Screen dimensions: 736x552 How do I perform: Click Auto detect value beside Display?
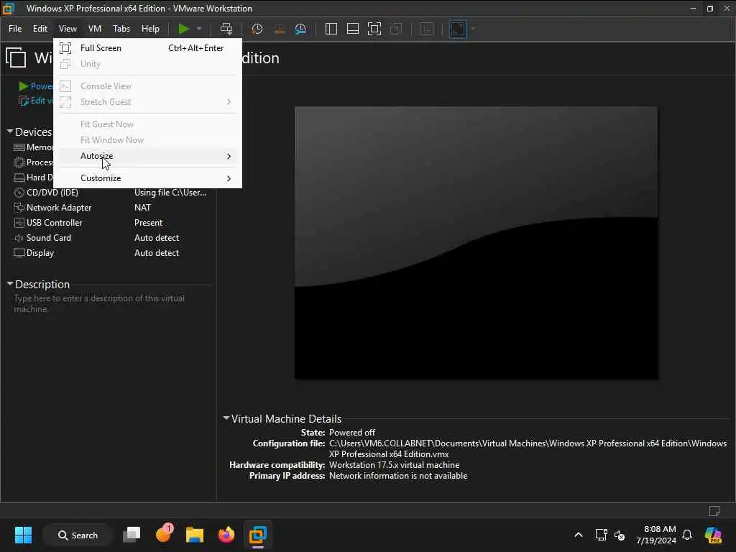click(x=156, y=252)
